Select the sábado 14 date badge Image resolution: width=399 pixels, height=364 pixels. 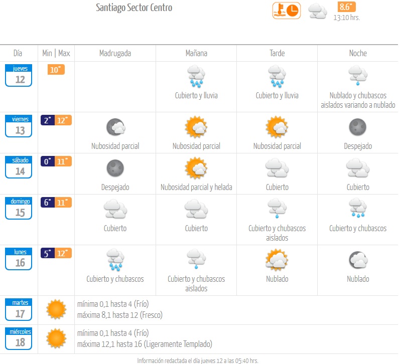pyautogui.click(x=19, y=167)
